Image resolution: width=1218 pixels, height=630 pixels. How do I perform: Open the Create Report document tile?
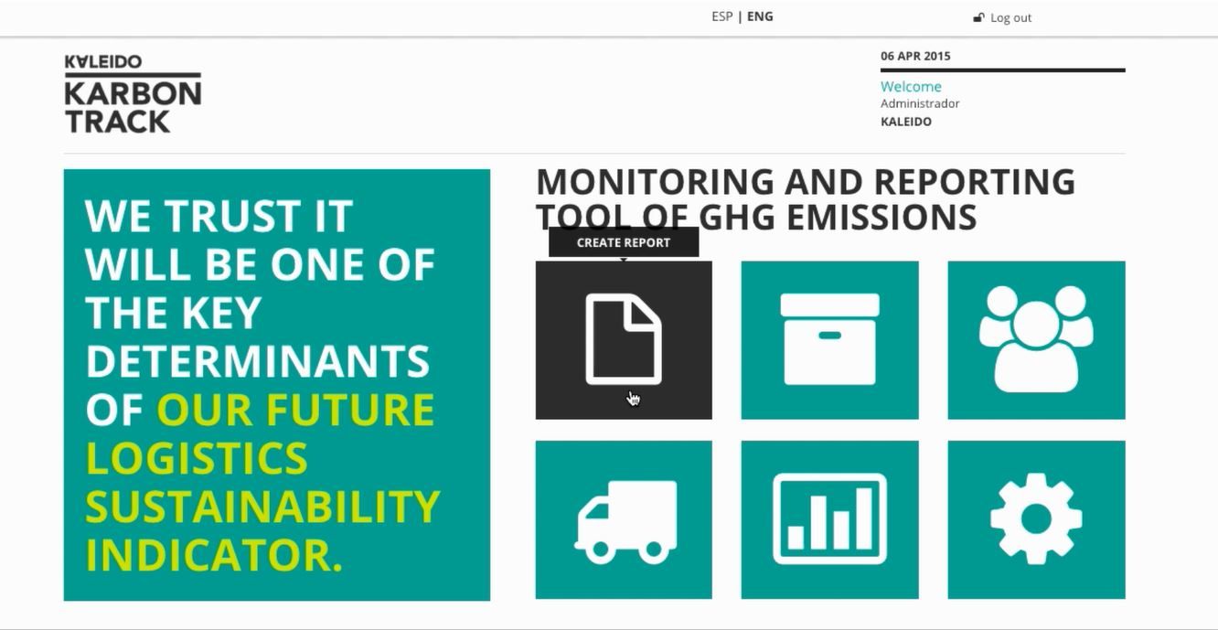click(x=624, y=340)
